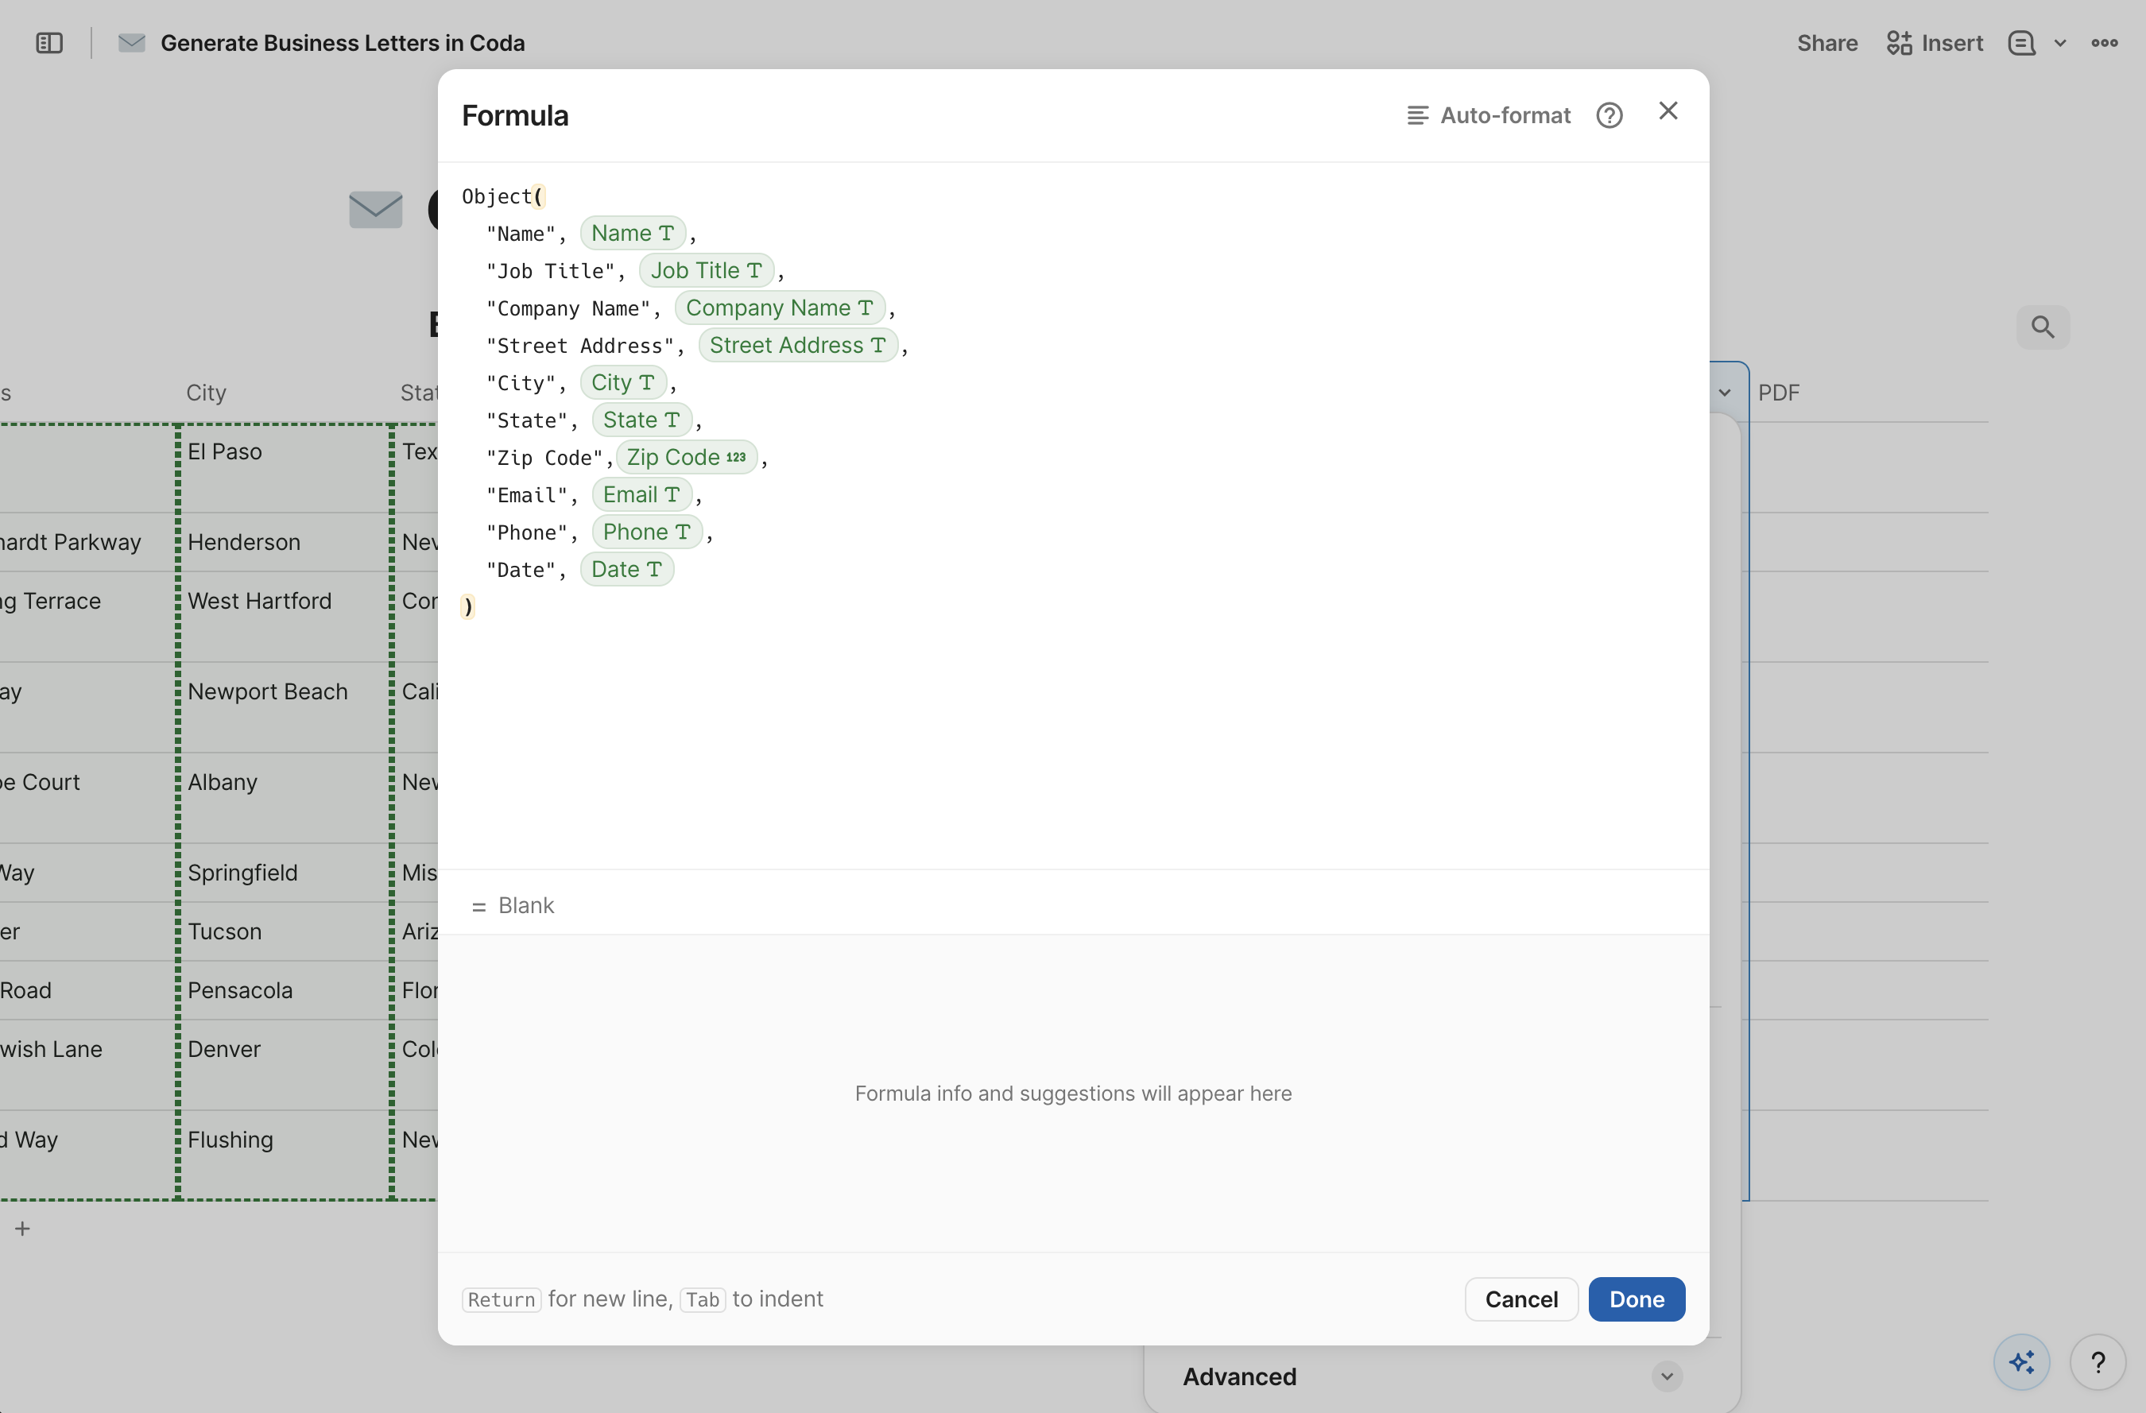Image resolution: width=2146 pixels, height=1413 pixels.
Task: Select the Zip Code column chip in the formula
Action: tap(686, 457)
